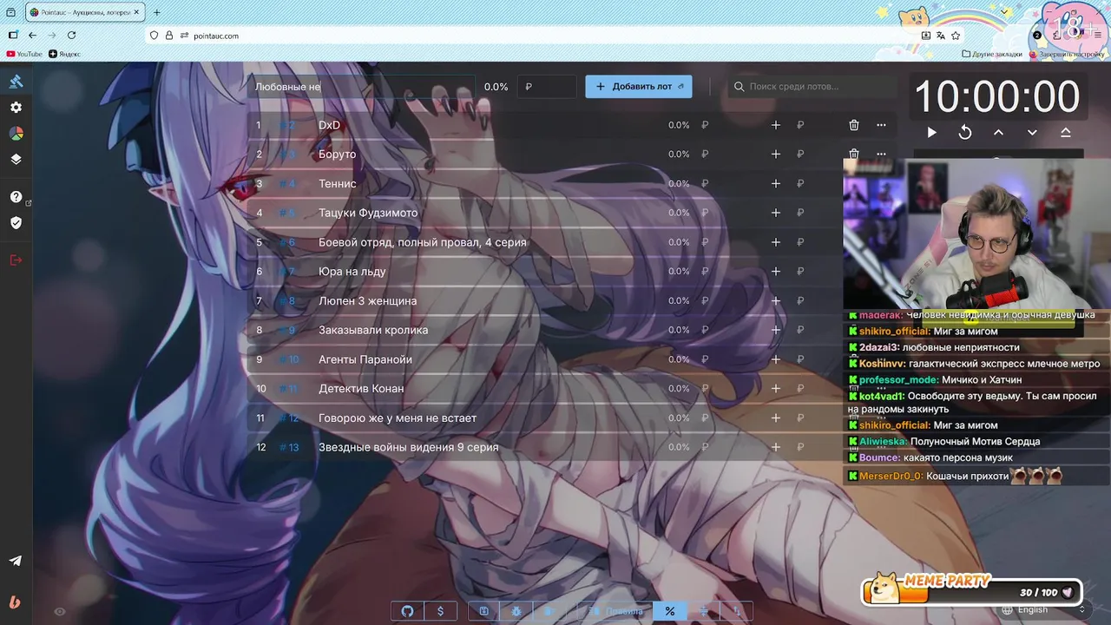Decrease timer with the down chevron

(1032, 132)
